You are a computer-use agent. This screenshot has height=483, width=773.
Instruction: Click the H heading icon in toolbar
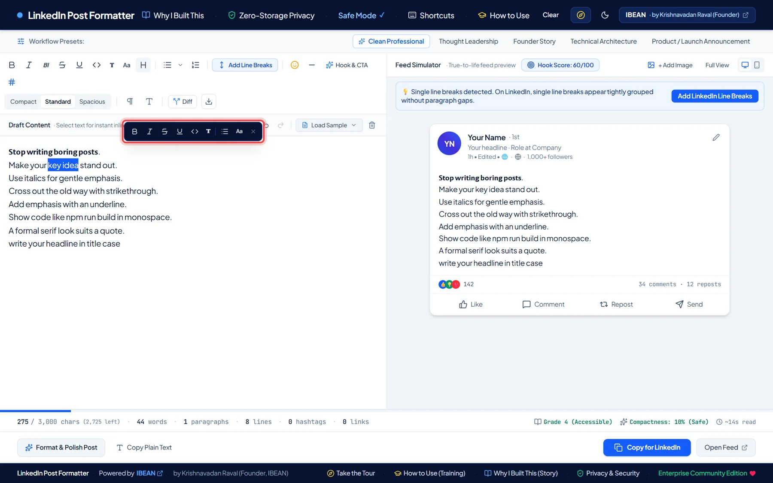coord(143,65)
